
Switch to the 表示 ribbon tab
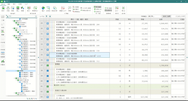[14, 4]
